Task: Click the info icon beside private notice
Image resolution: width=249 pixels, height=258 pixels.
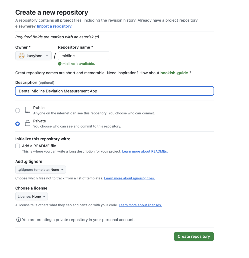Action: (18, 220)
